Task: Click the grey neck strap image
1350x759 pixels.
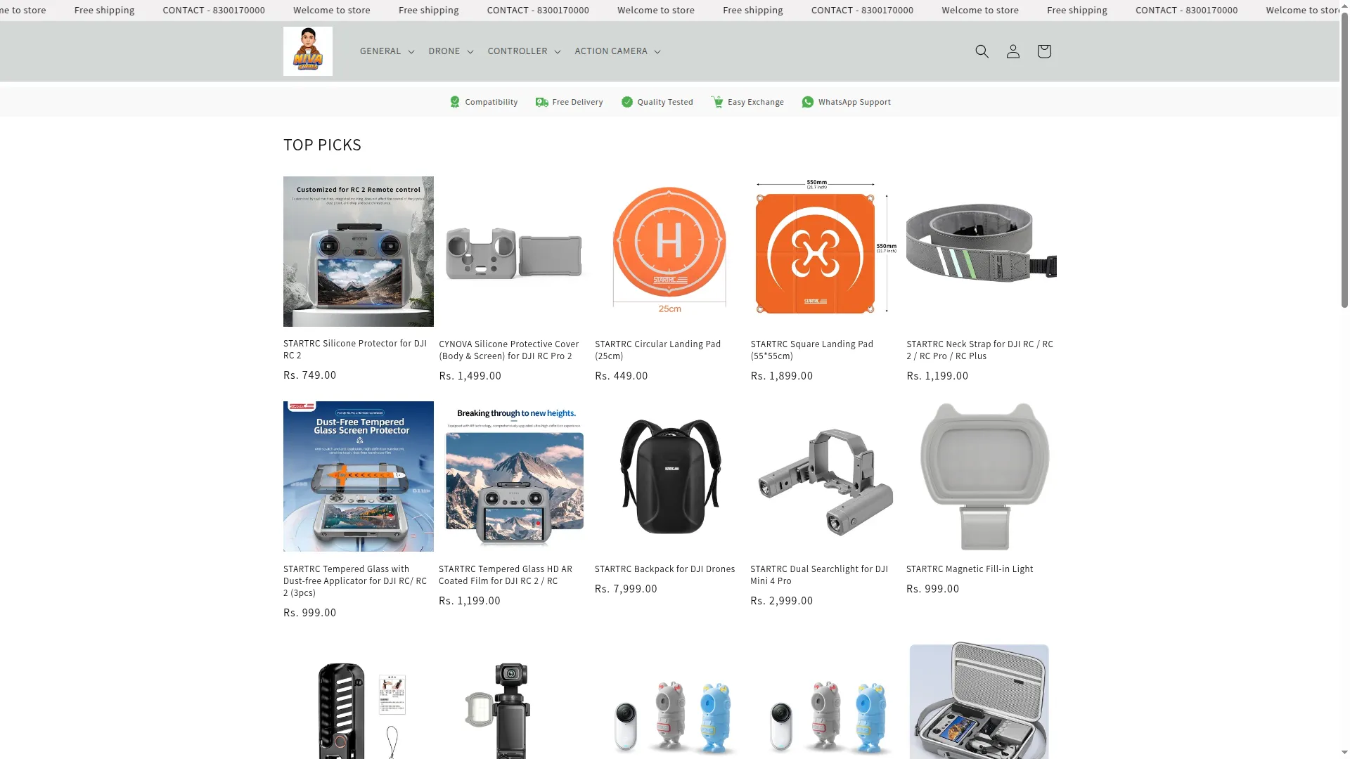Action: (982, 252)
